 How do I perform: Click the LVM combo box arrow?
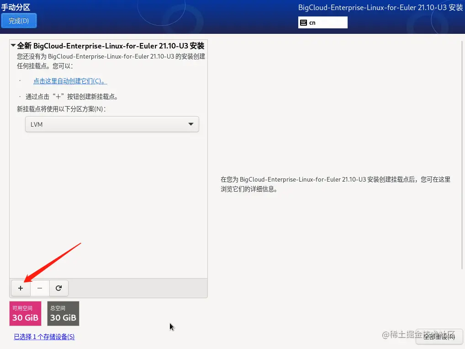191,124
